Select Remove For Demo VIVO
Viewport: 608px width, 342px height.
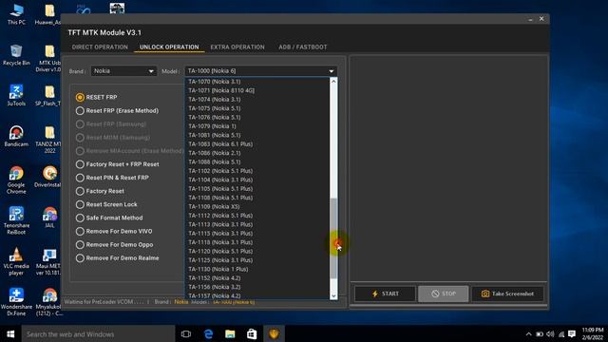(114, 231)
